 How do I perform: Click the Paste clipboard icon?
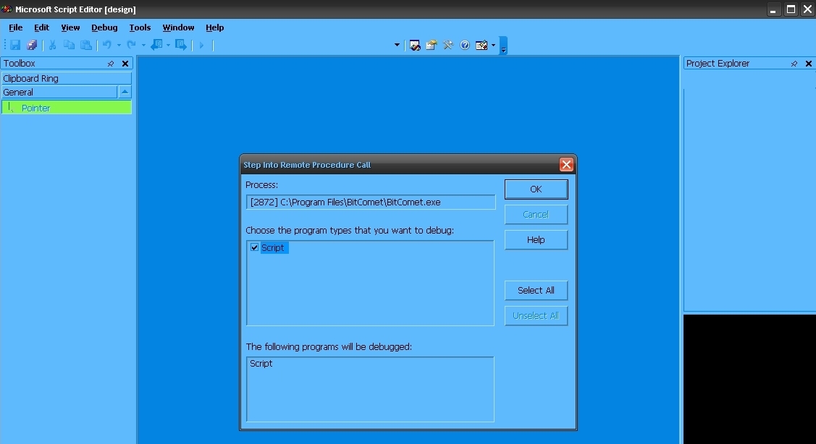(x=86, y=45)
